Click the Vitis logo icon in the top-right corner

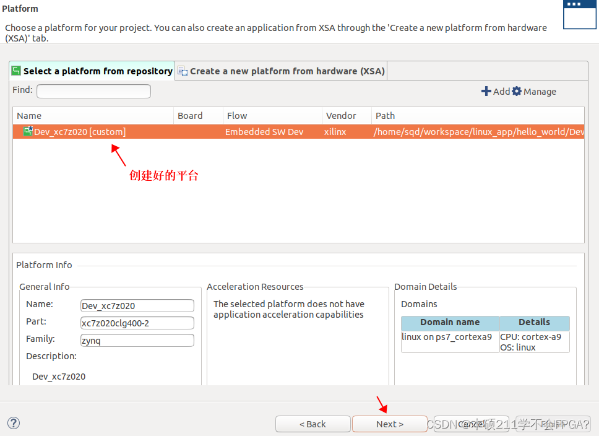pos(579,15)
